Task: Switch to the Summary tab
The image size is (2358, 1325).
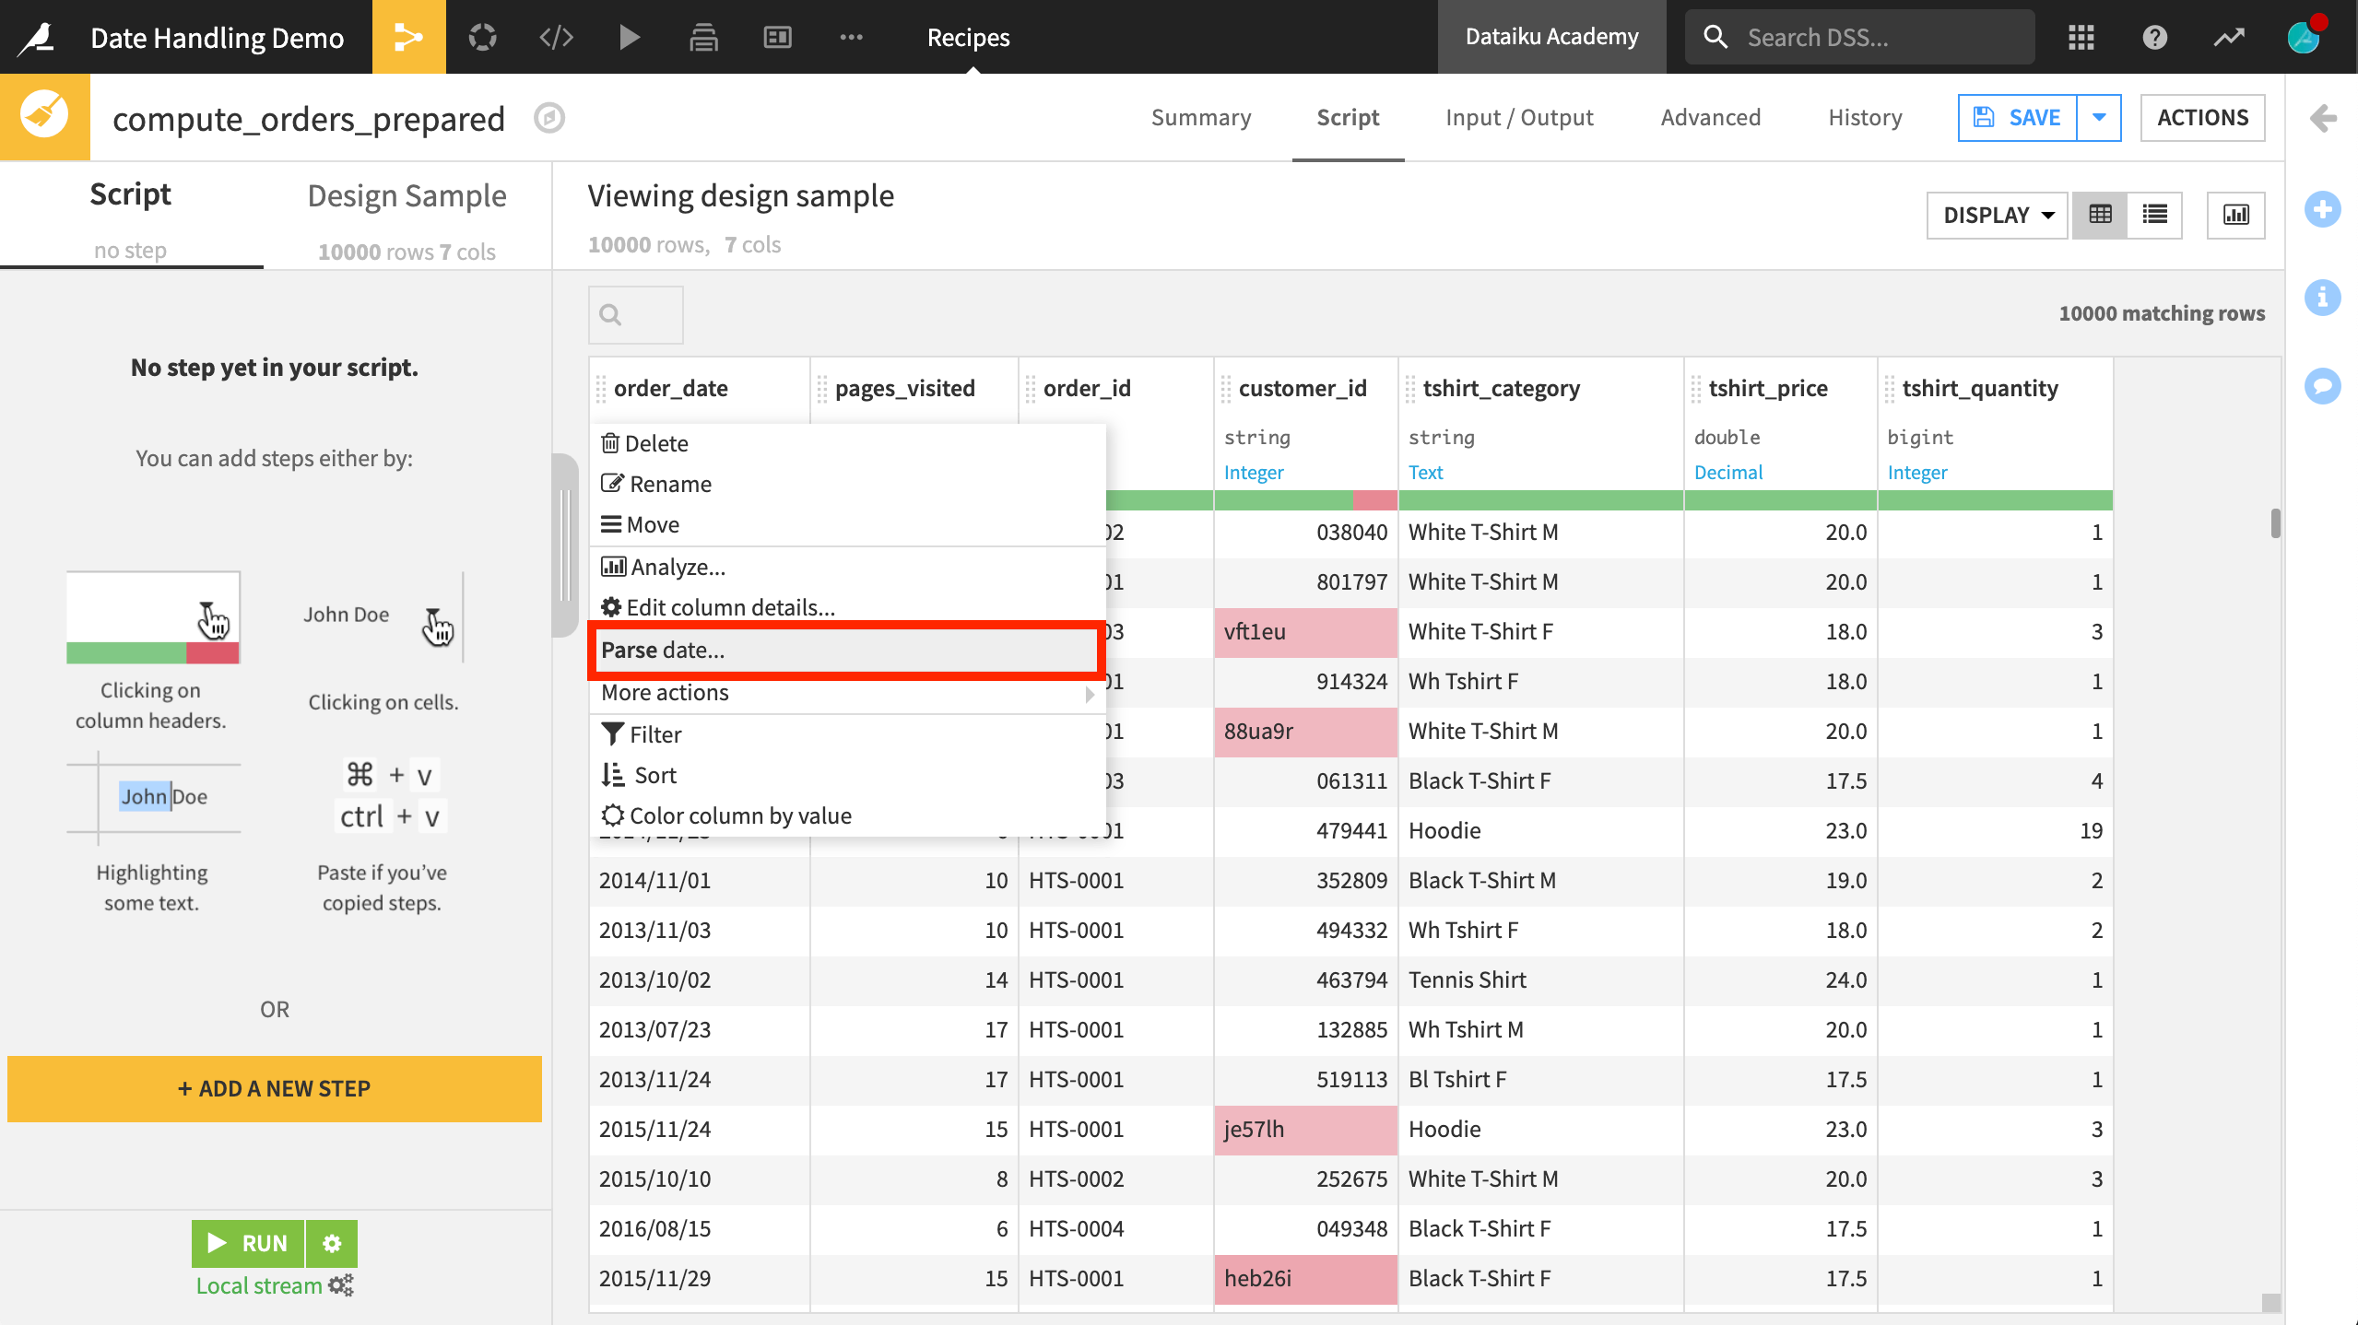Action: click(x=1201, y=117)
